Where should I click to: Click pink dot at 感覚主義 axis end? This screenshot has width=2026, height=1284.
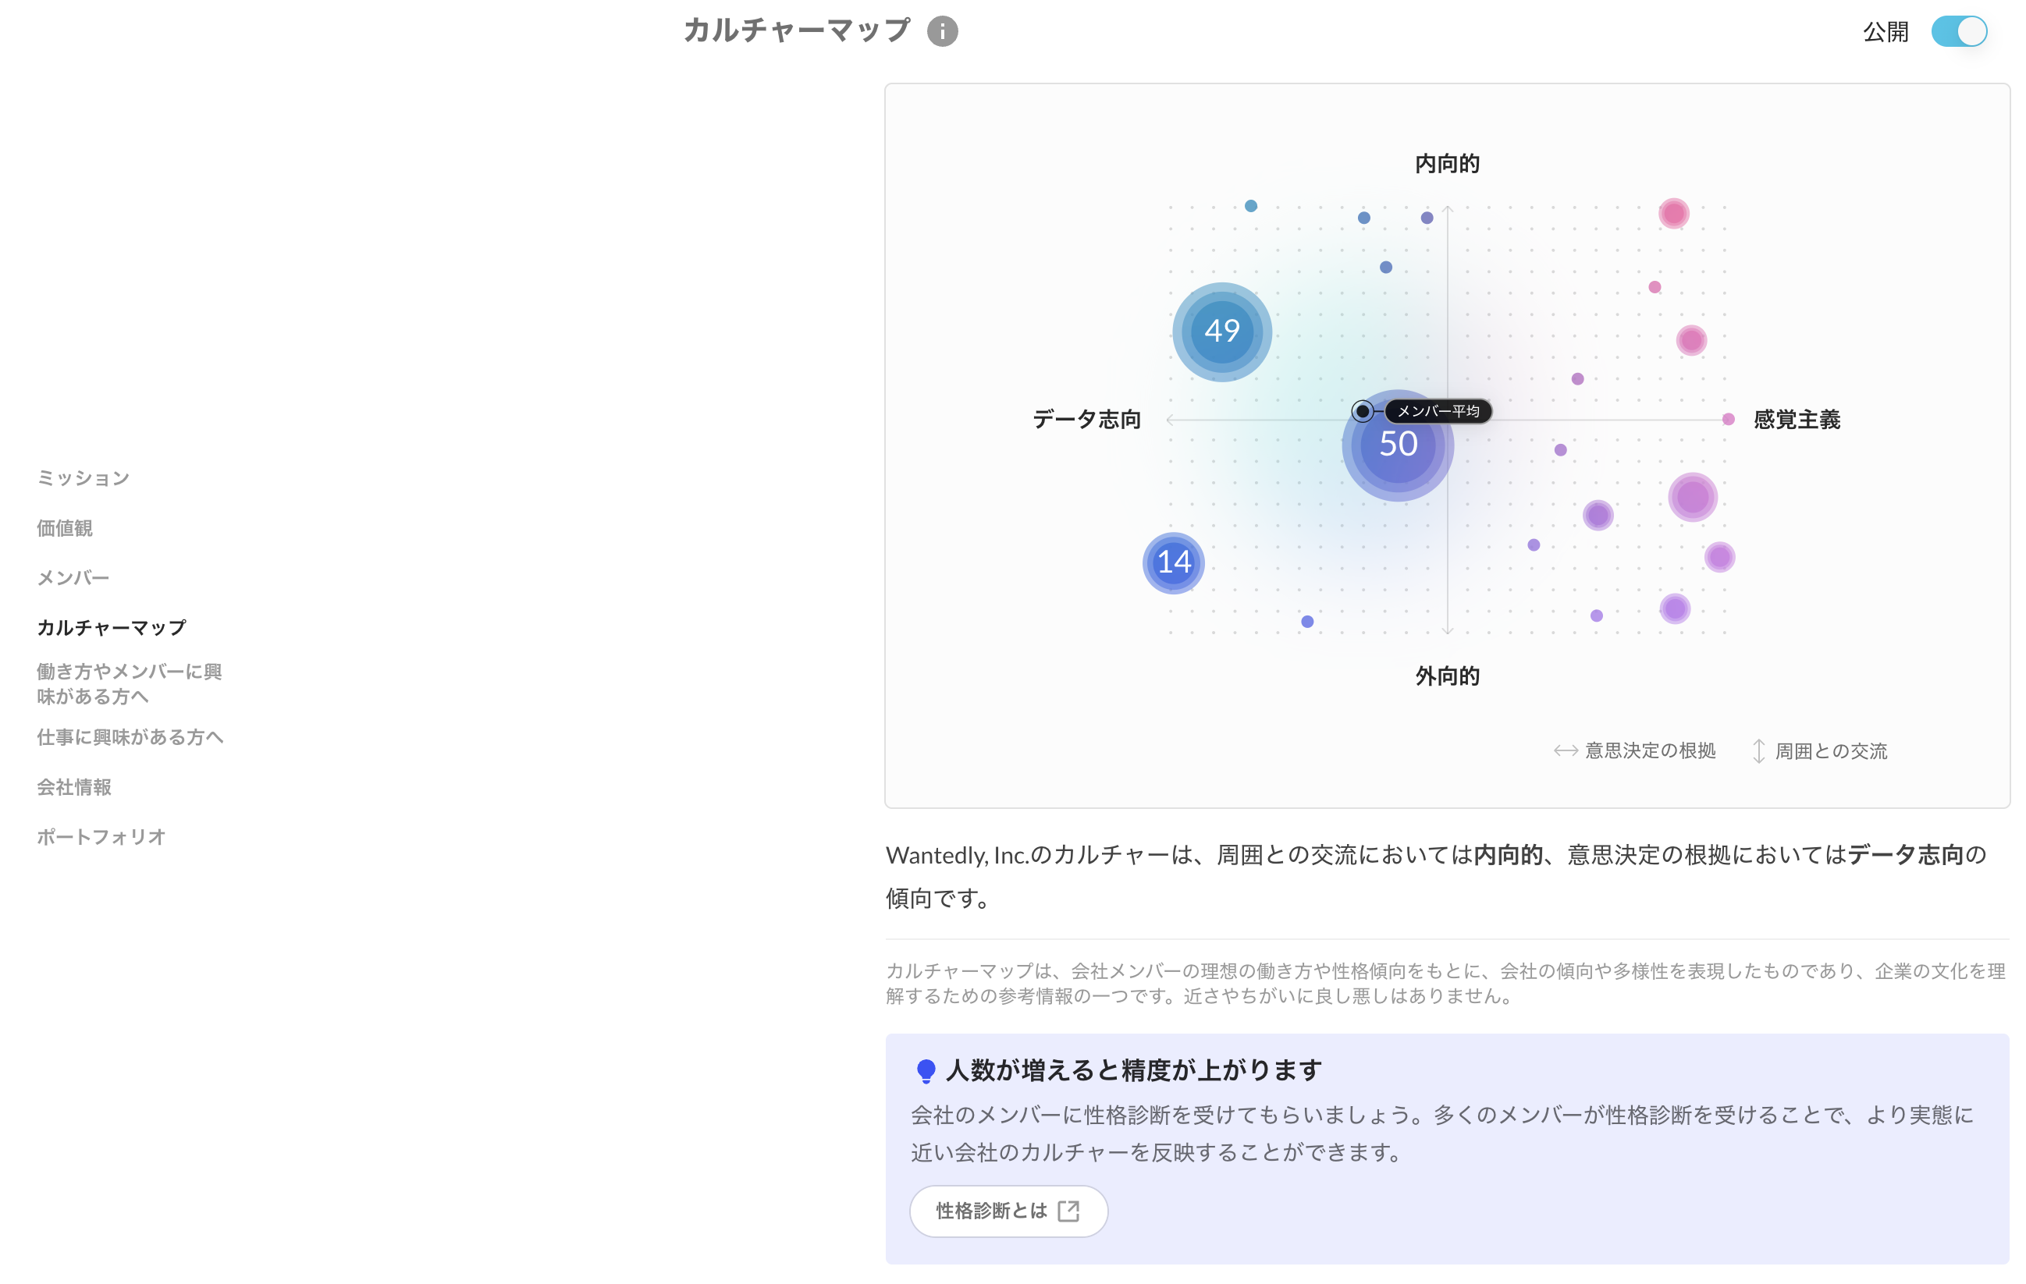pos(1728,419)
